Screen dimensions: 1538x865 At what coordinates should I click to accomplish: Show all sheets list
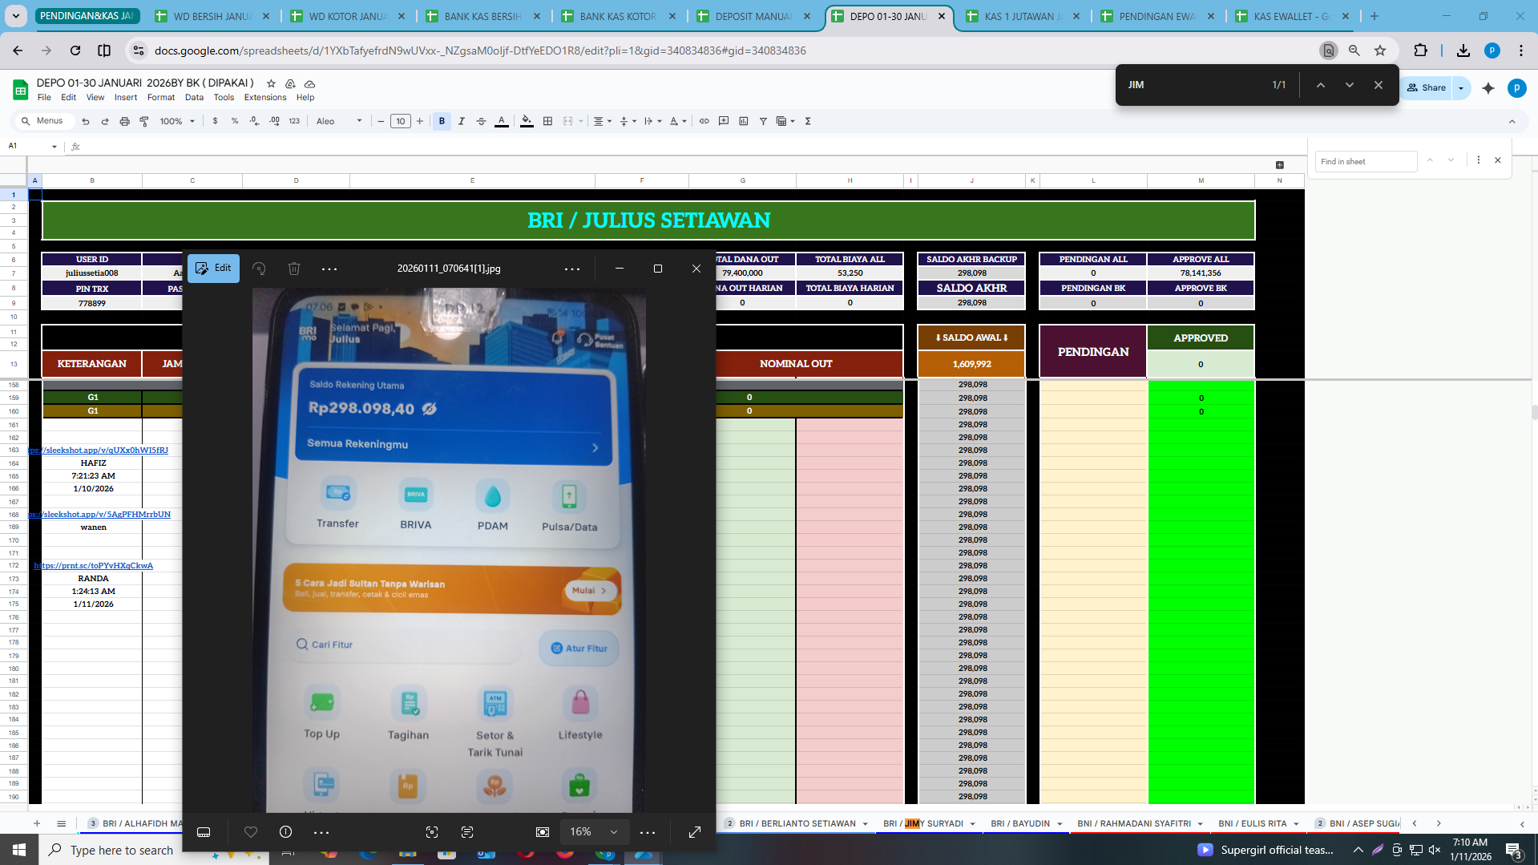[61, 823]
